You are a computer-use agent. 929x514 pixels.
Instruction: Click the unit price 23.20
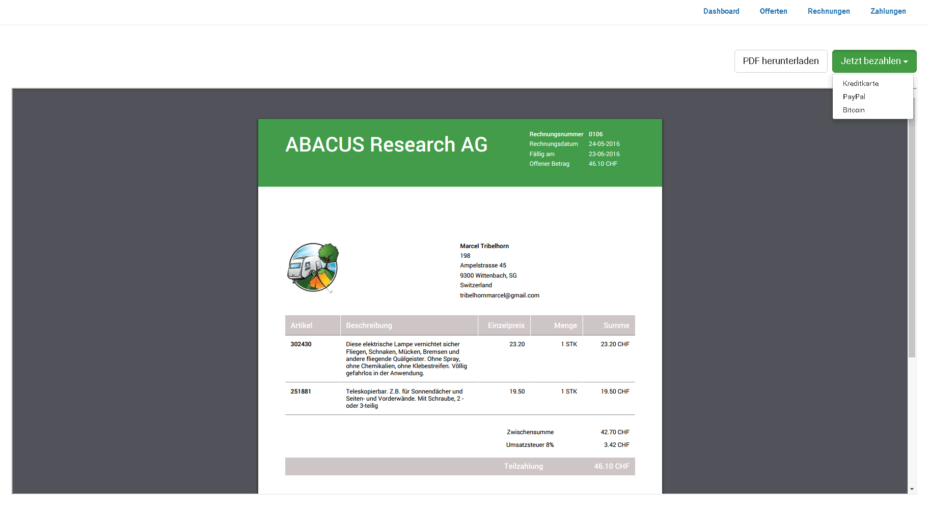coord(517,344)
